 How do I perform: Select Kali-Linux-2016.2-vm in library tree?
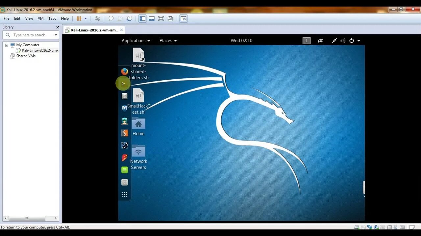click(40, 50)
